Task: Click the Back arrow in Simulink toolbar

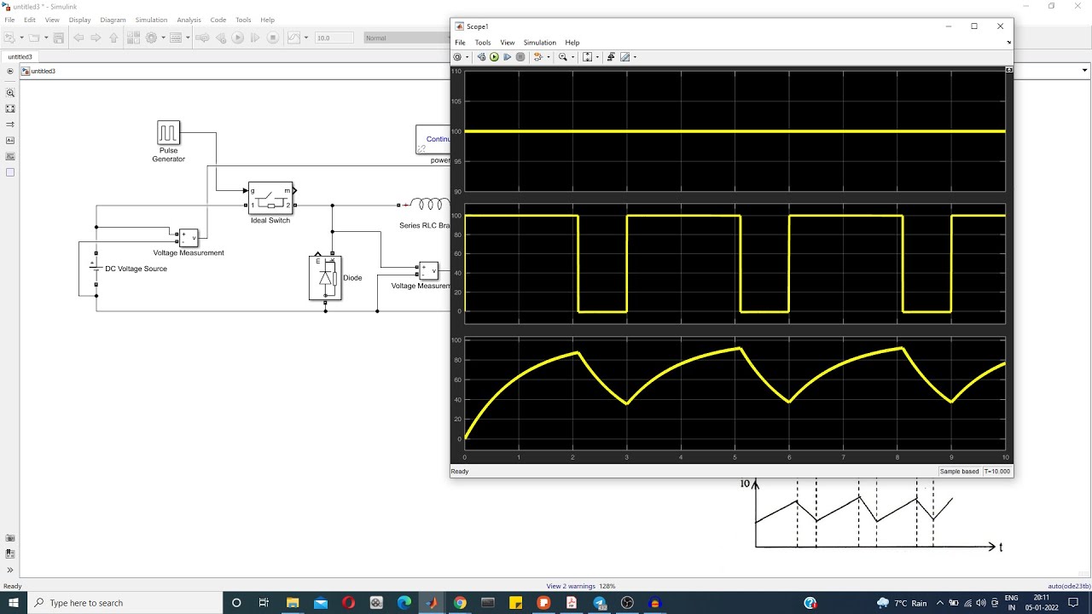Action: (78, 38)
